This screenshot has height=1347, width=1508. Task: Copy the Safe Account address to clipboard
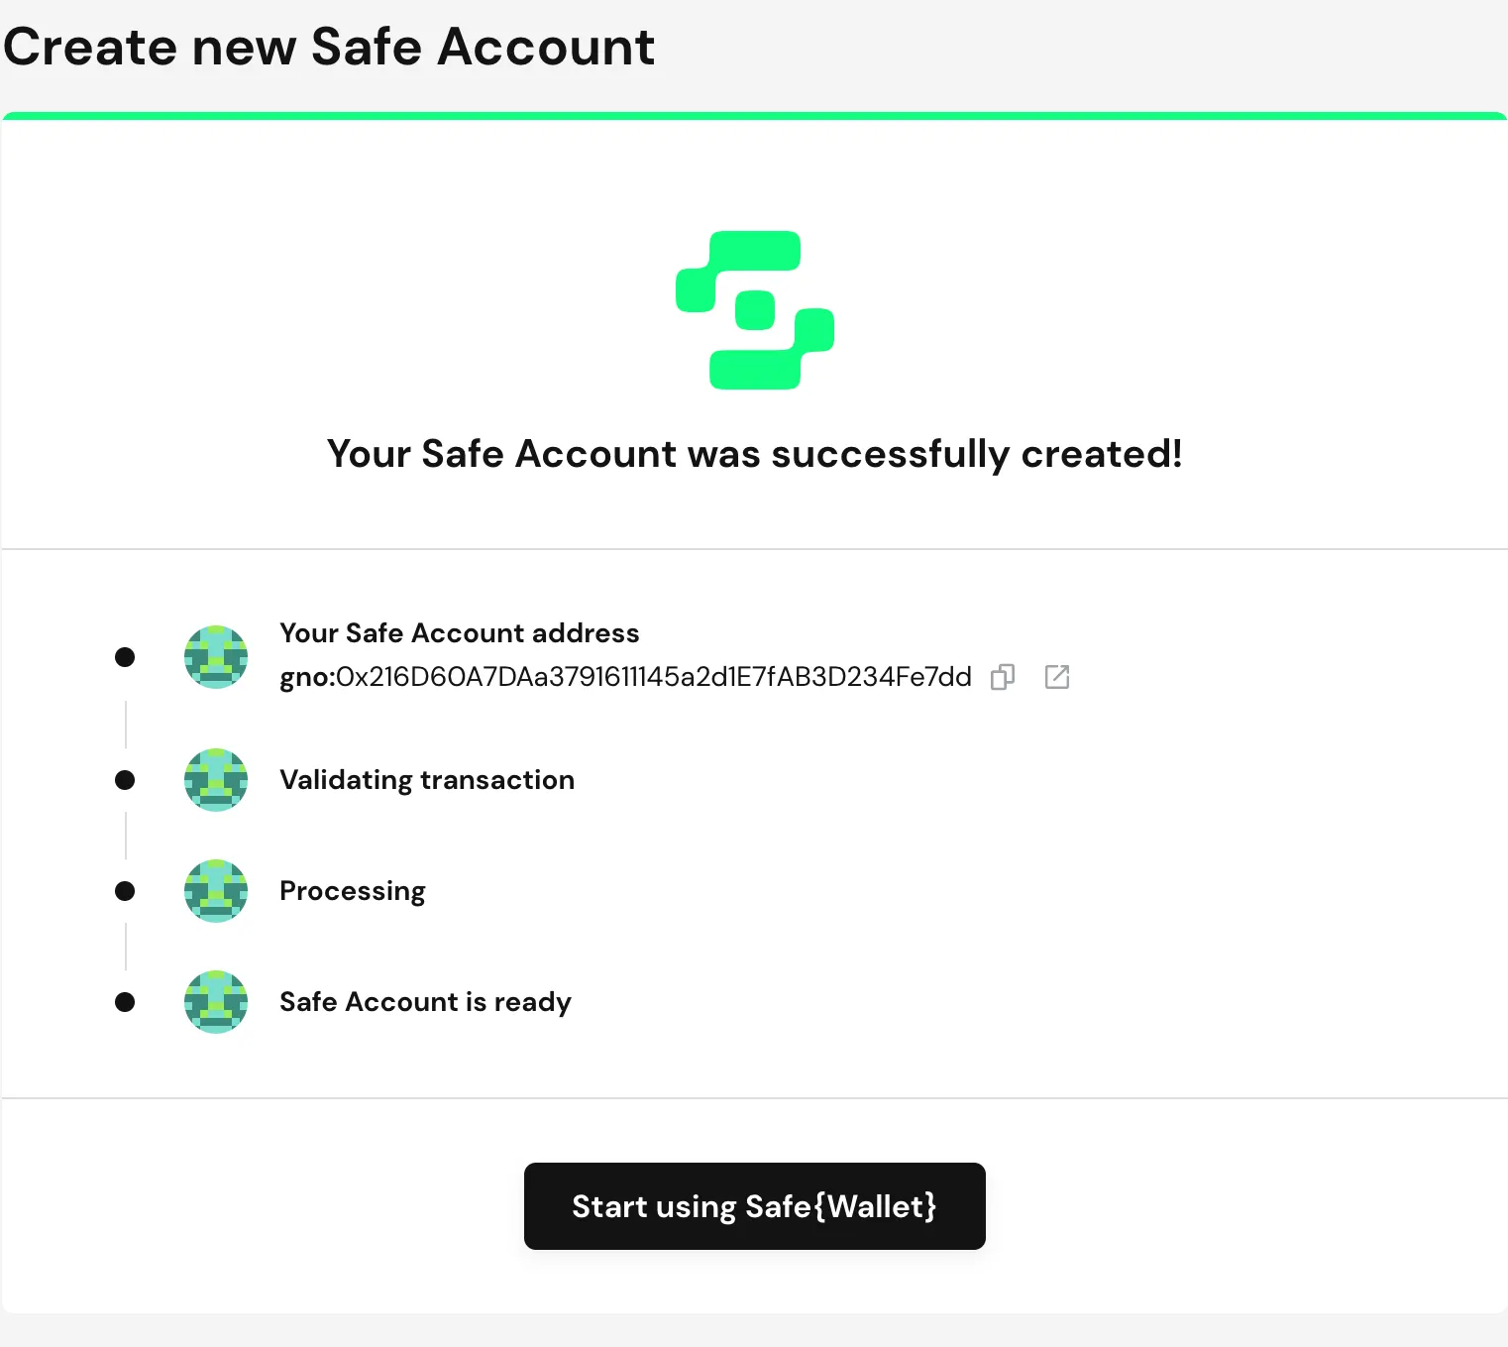1003,677
